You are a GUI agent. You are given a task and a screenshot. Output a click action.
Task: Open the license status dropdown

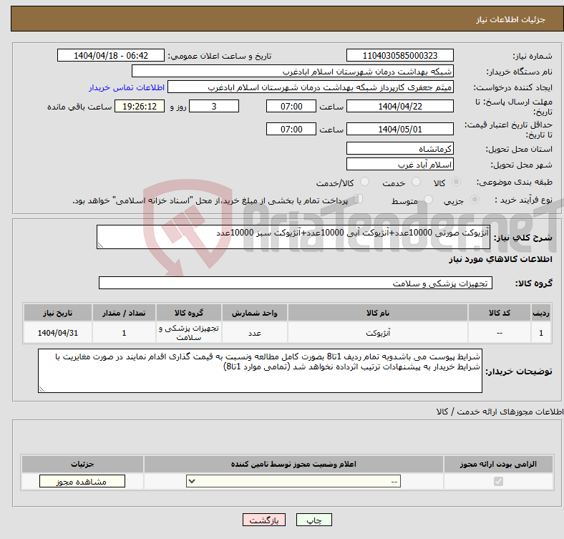pos(293,481)
